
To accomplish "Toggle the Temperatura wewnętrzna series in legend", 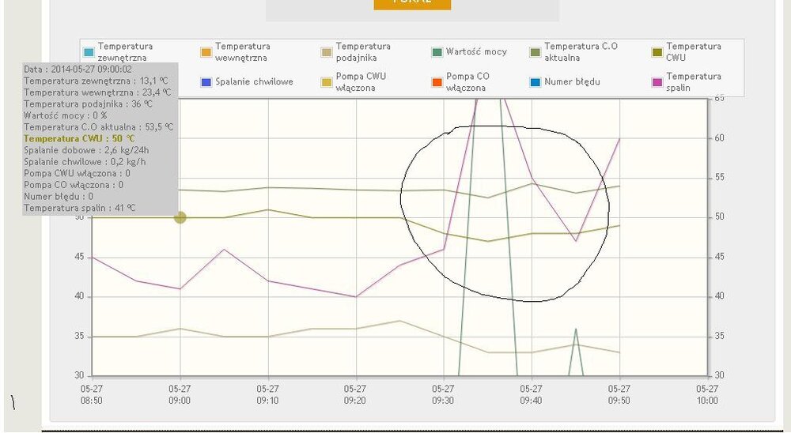I will pos(206,52).
